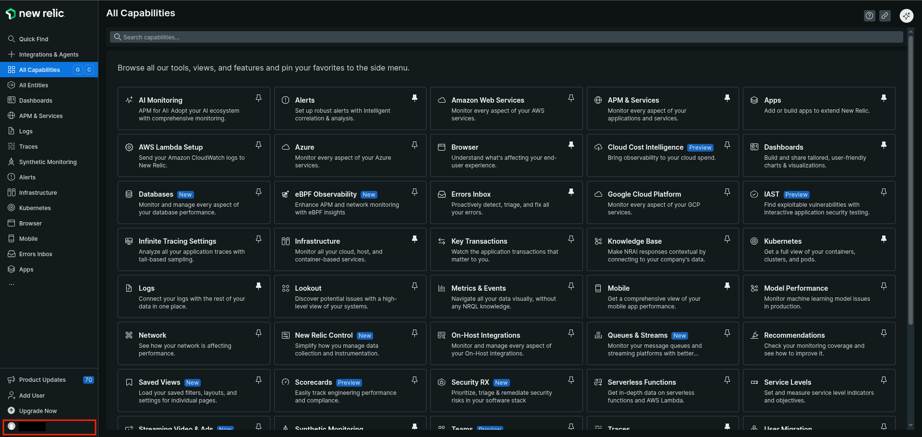Open Infinite Tracing Settings tile icon
Image resolution: width=922 pixels, height=437 pixels.
pyautogui.click(x=129, y=241)
